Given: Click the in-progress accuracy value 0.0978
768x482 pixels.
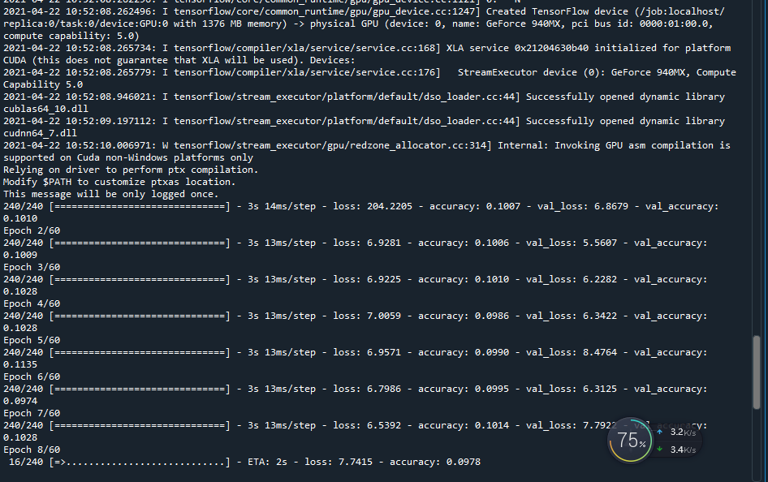Looking at the screenshot, I should [464, 462].
